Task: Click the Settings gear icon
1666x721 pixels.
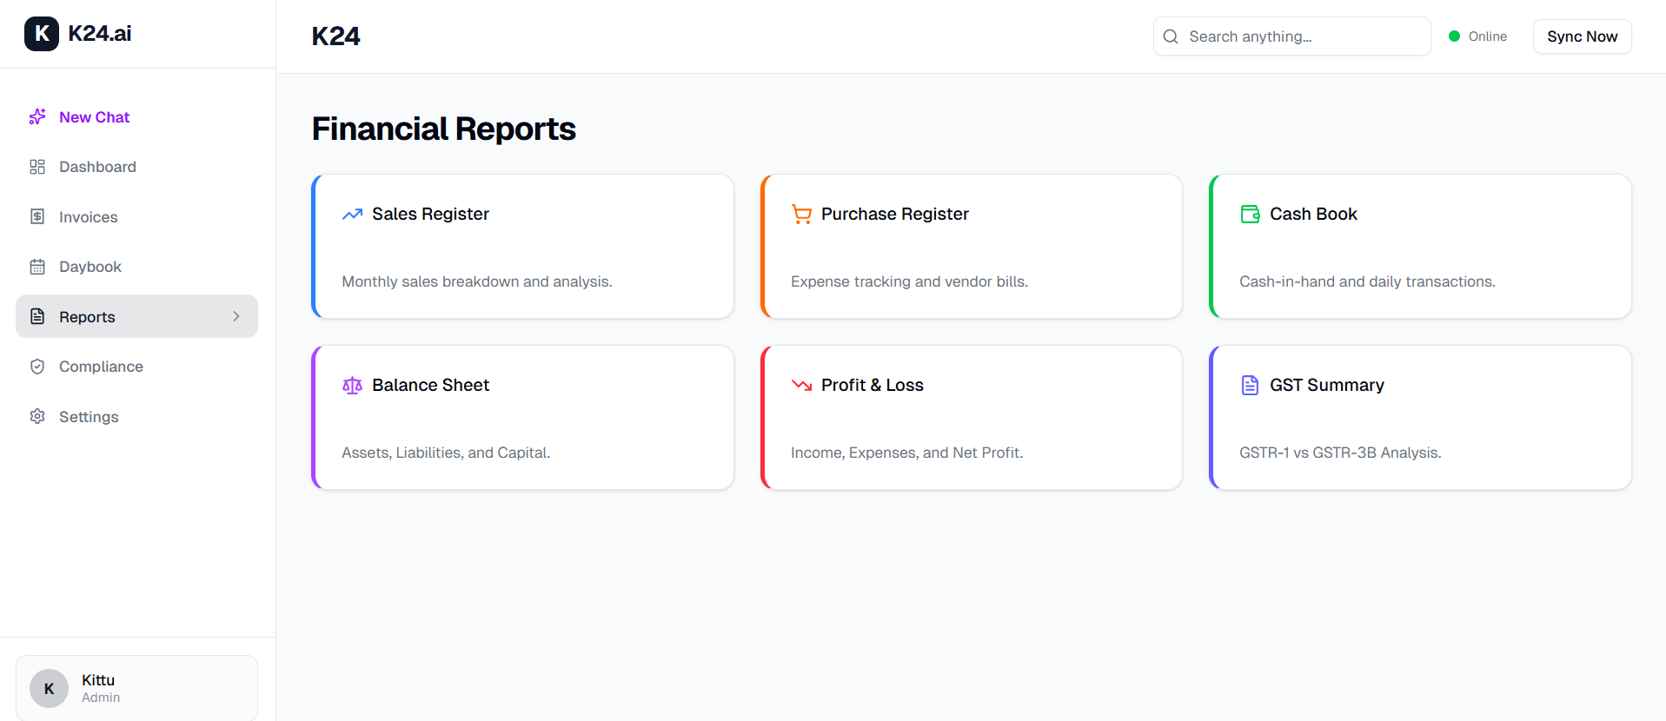Action: pyautogui.click(x=37, y=417)
